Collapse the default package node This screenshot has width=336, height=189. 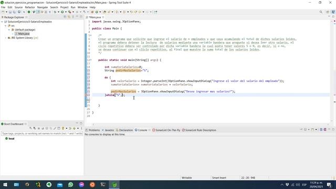(x=9, y=30)
